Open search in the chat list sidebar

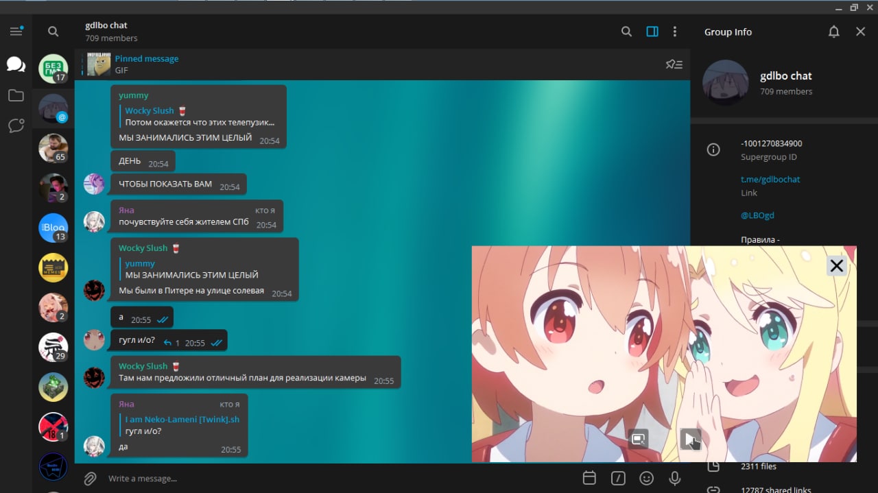coord(53,32)
